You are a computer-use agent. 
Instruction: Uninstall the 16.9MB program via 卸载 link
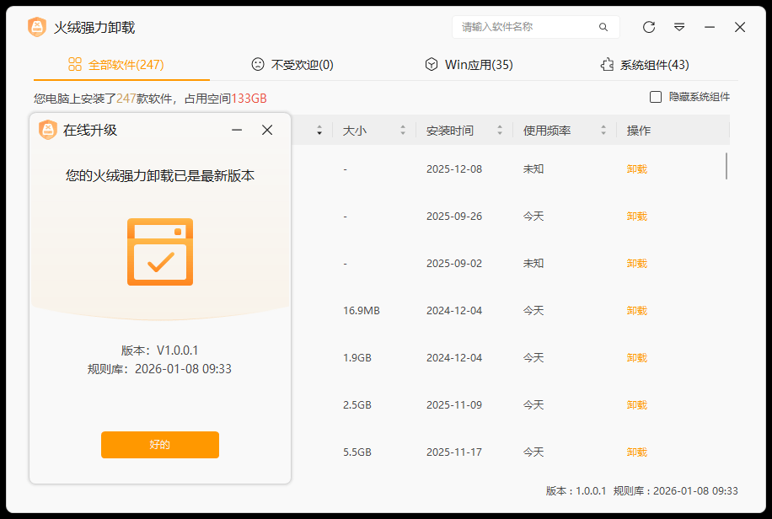(636, 310)
